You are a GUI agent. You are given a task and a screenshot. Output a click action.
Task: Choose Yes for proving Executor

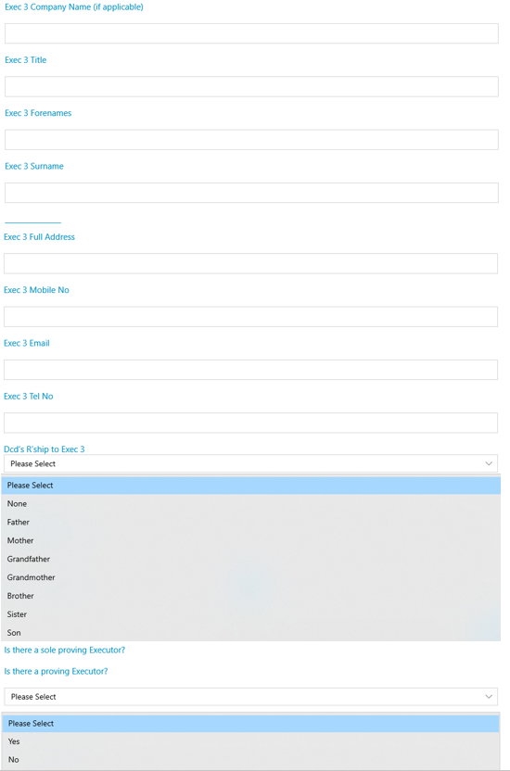click(250, 741)
